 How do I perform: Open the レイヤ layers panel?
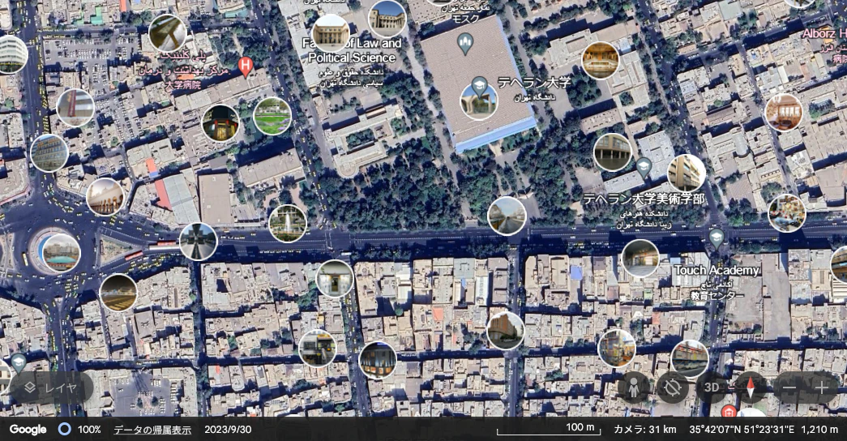click(x=51, y=387)
